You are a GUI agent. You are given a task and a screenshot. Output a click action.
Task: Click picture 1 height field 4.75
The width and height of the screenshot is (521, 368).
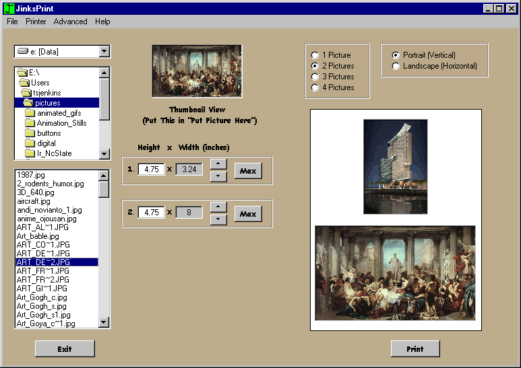pyautogui.click(x=151, y=170)
